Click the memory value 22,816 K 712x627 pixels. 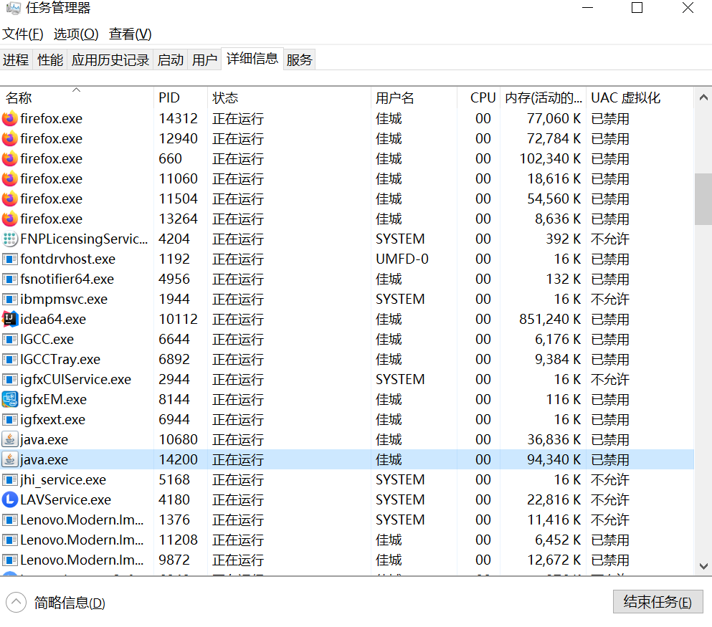(x=554, y=499)
